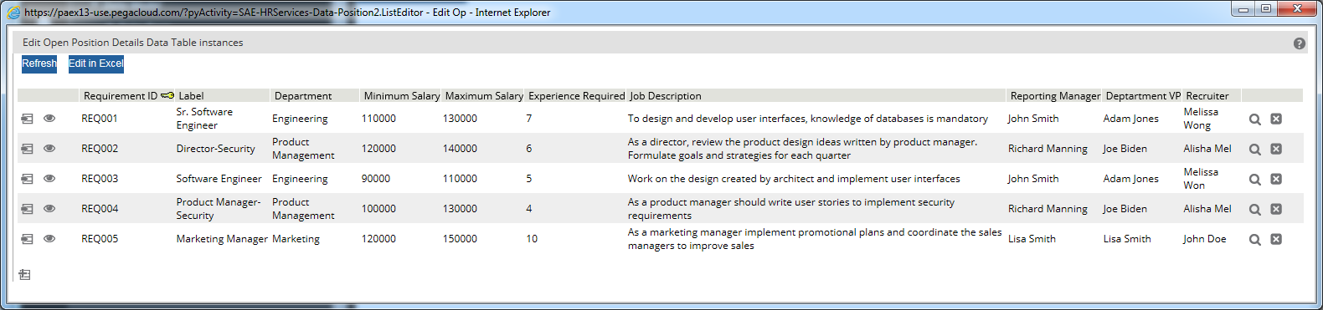The width and height of the screenshot is (1323, 310).
Task: View REQ004 with its eye icon
Action: click(49, 209)
